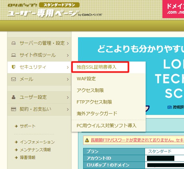Image resolution: width=184 pixels, height=169 pixels.
Task: Open ユーザー設定 menu
Action: (39, 97)
